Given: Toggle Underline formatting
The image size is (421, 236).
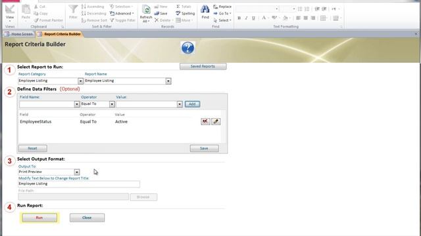Looking at the screenshot, I should click(253, 18).
